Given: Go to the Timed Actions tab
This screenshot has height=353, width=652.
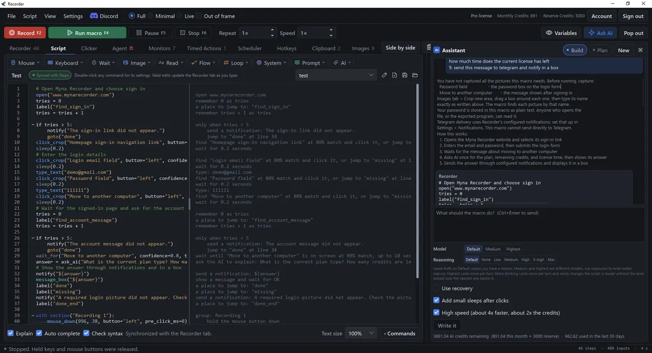Looking at the screenshot, I should tap(206, 48).
